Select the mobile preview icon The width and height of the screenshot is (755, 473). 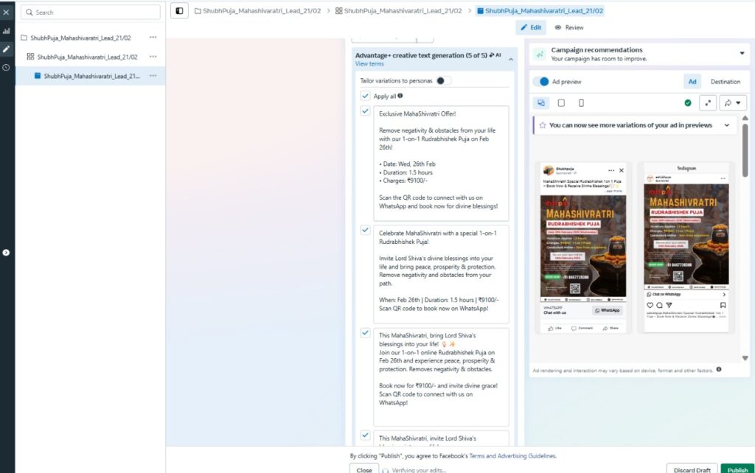pyautogui.click(x=581, y=103)
